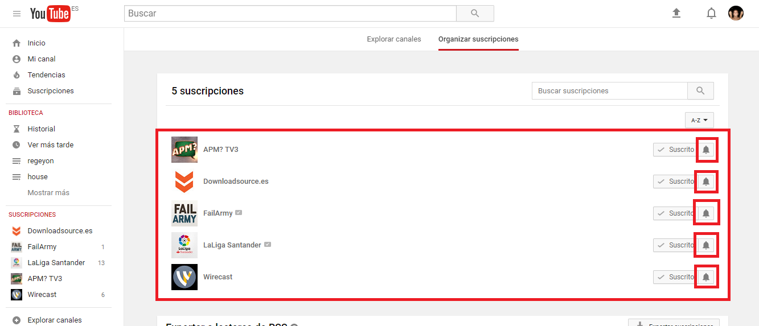Switch to the Explorar canales tab
The width and height of the screenshot is (759, 326).
tap(394, 39)
